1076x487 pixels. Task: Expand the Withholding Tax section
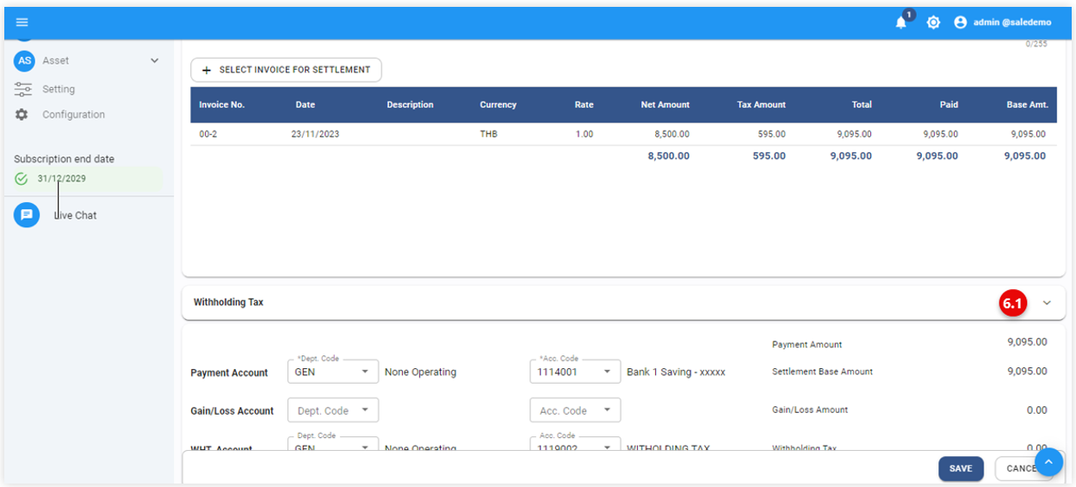(x=1047, y=303)
